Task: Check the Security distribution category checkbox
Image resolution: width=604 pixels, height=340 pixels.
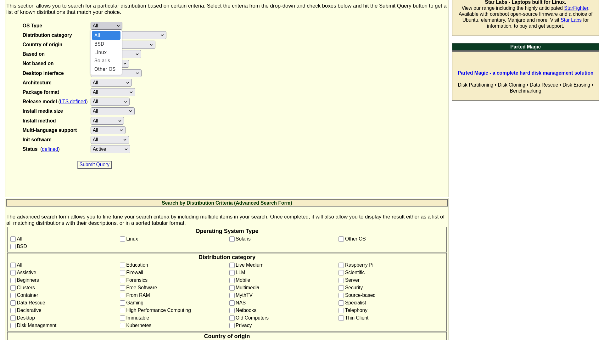Action: coord(341,288)
